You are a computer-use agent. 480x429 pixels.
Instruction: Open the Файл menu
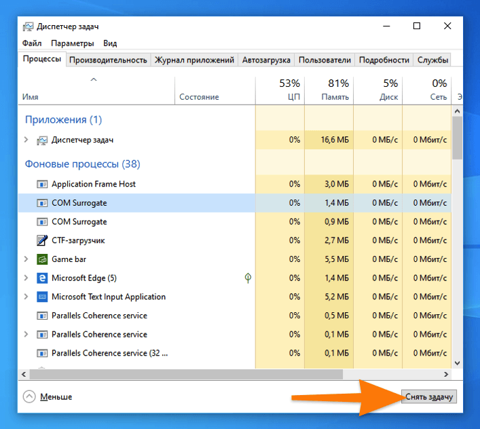click(x=32, y=43)
